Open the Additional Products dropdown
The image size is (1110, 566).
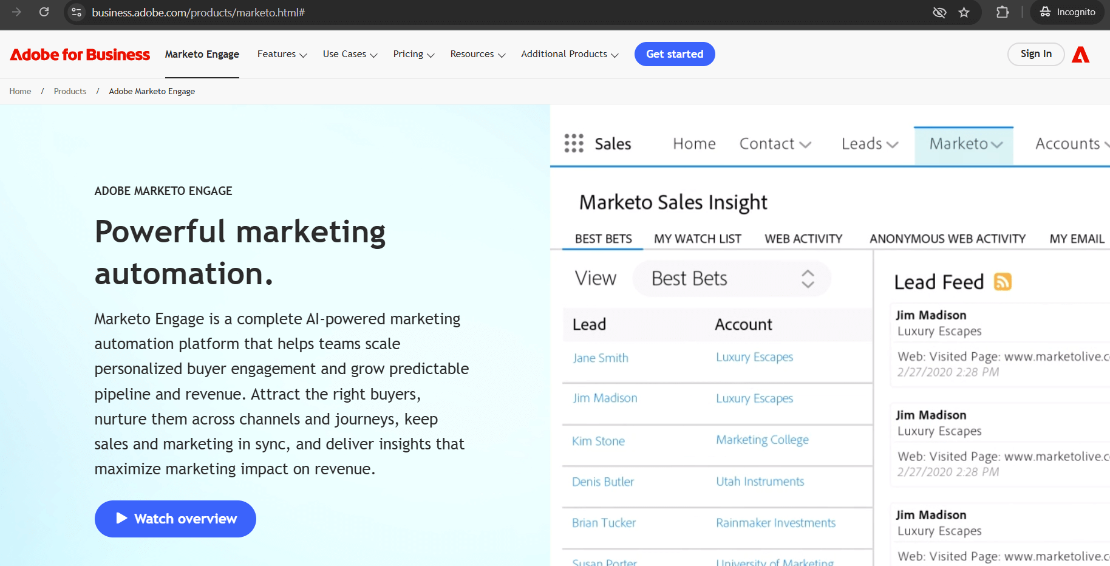click(569, 54)
